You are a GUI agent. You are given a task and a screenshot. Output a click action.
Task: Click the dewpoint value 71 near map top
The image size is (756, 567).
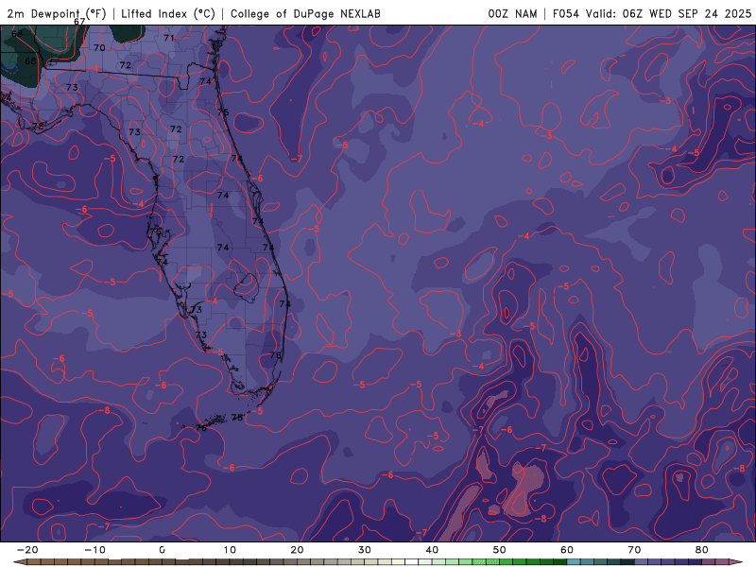pyautogui.click(x=169, y=38)
